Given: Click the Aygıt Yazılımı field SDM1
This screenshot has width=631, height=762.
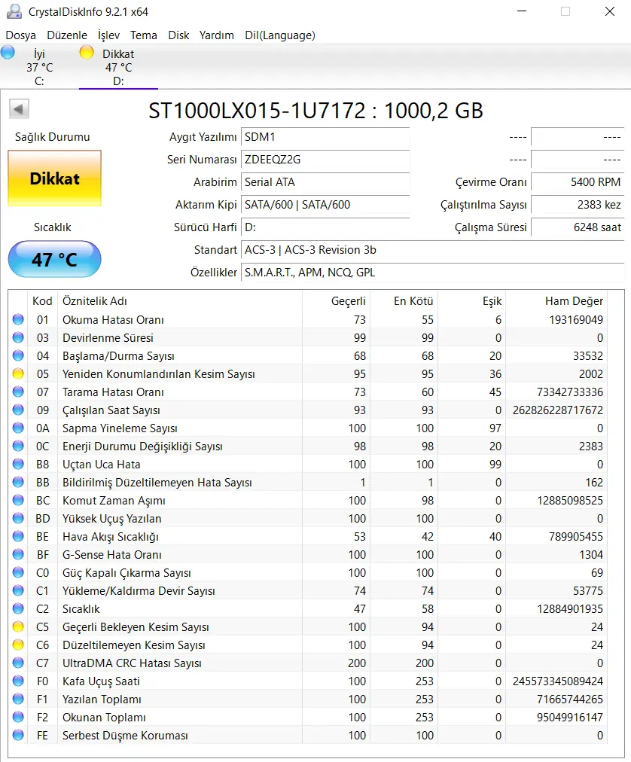Looking at the screenshot, I should 325,137.
